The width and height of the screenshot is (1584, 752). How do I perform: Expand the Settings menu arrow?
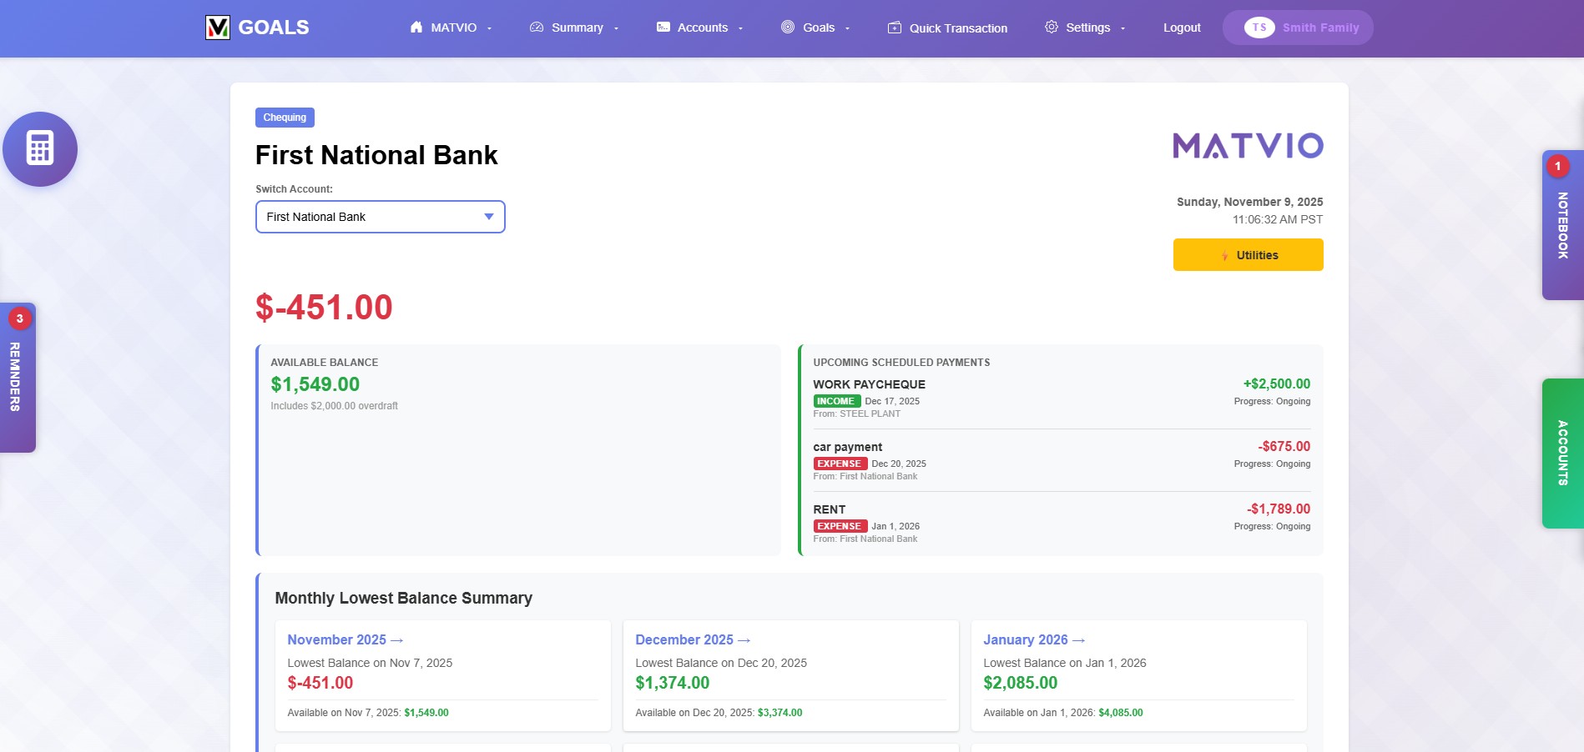coord(1123,28)
